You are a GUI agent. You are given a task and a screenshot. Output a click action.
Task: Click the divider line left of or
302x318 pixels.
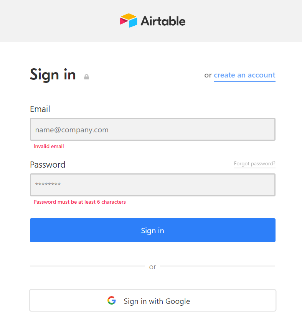[87, 266]
